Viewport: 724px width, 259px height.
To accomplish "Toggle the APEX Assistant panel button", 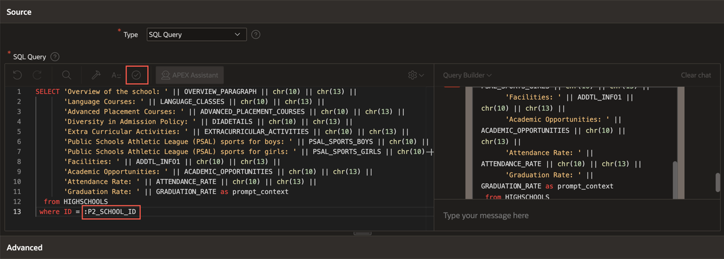I will tap(189, 75).
